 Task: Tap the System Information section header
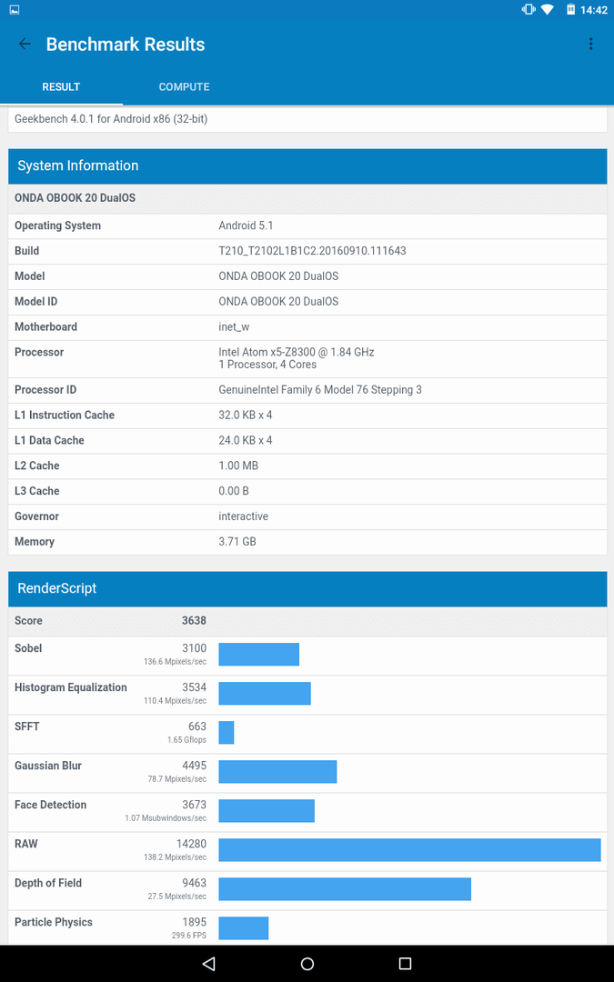pyautogui.click(x=307, y=166)
